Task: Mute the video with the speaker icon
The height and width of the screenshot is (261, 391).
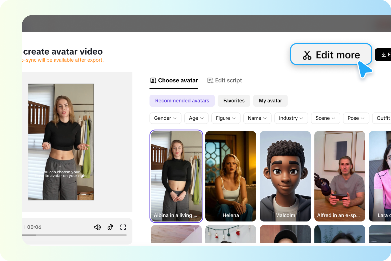Action: tap(97, 227)
